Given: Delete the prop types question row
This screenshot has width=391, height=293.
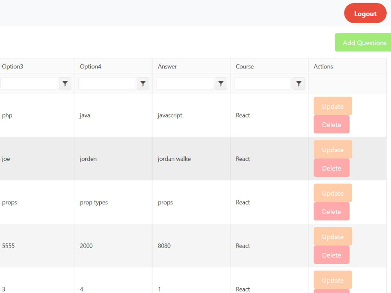Looking at the screenshot, I should (x=332, y=211).
